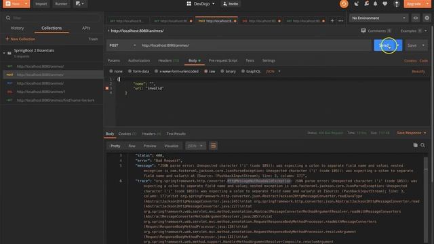Select the none body option

(x=111, y=71)
